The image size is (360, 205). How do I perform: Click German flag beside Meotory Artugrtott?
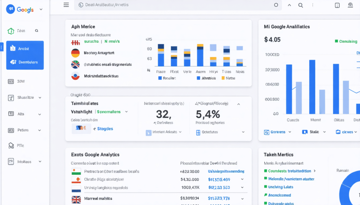[x=75, y=53]
